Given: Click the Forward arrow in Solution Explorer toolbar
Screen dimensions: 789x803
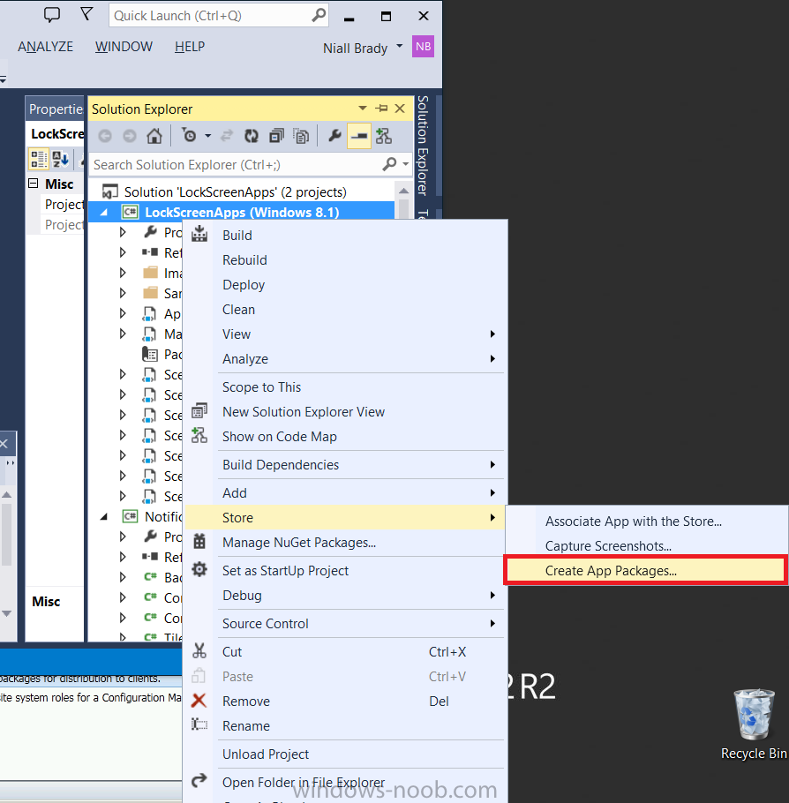Looking at the screenshot, I should click(x=130, y=136).
